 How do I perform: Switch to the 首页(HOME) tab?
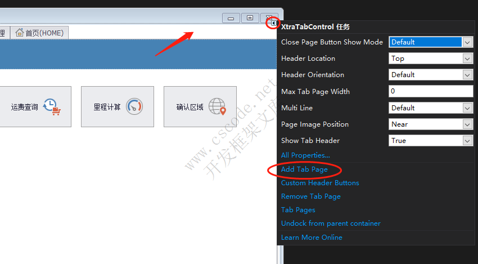click(x=39, y=33)
